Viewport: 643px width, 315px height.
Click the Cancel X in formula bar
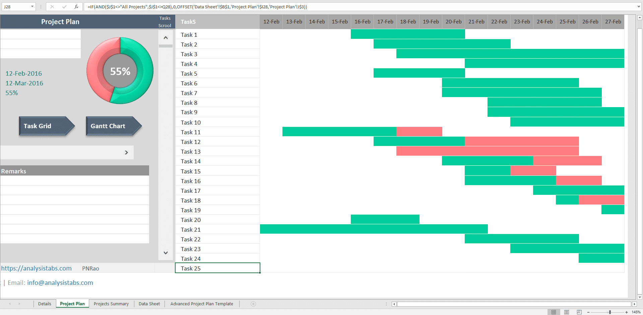52,7
